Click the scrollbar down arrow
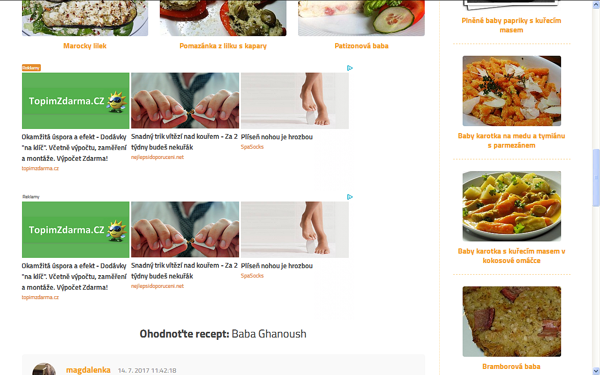This screenshot has height=375, width=600. tap(596, 371)
